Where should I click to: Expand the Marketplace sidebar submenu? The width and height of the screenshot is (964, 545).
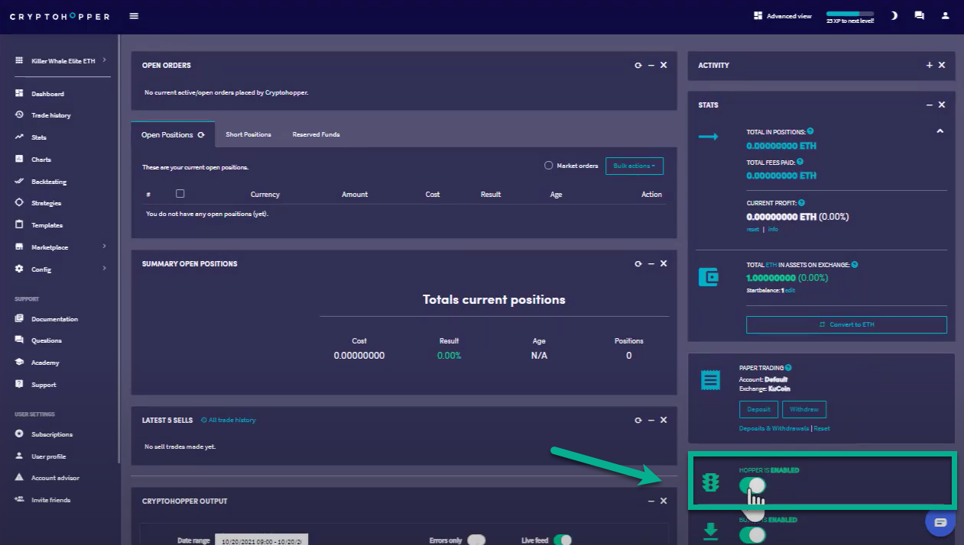tap(104, 247)
